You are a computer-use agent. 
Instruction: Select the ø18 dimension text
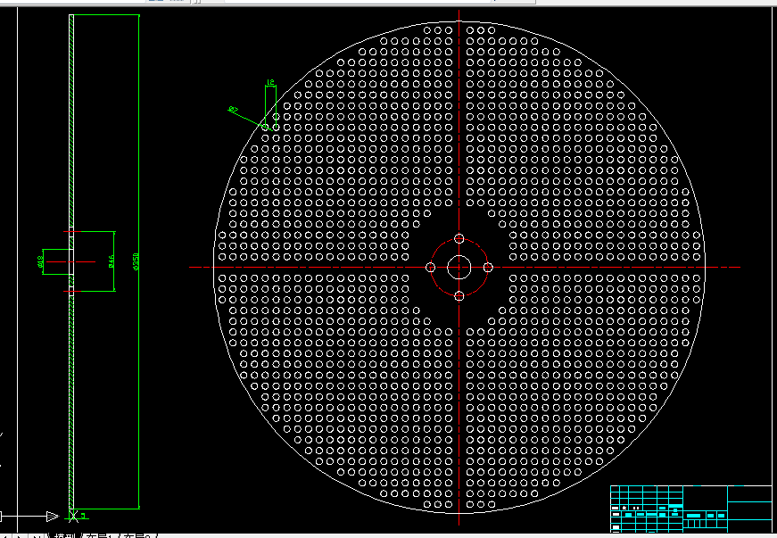(x=40, y=261)
